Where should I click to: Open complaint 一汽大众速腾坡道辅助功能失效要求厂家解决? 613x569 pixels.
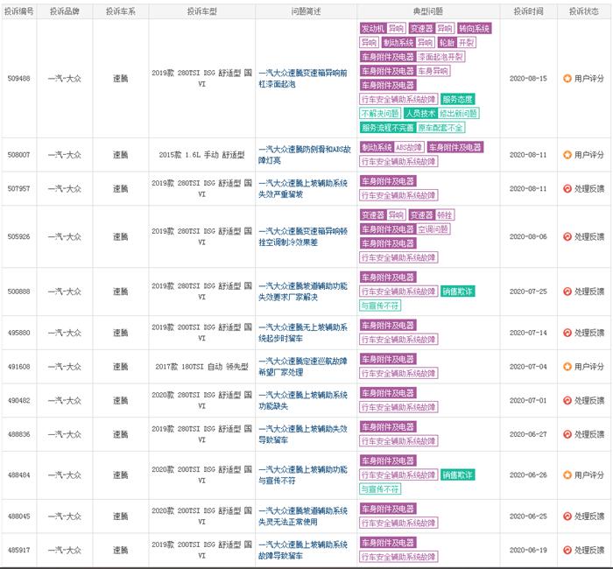click(303, 292)
